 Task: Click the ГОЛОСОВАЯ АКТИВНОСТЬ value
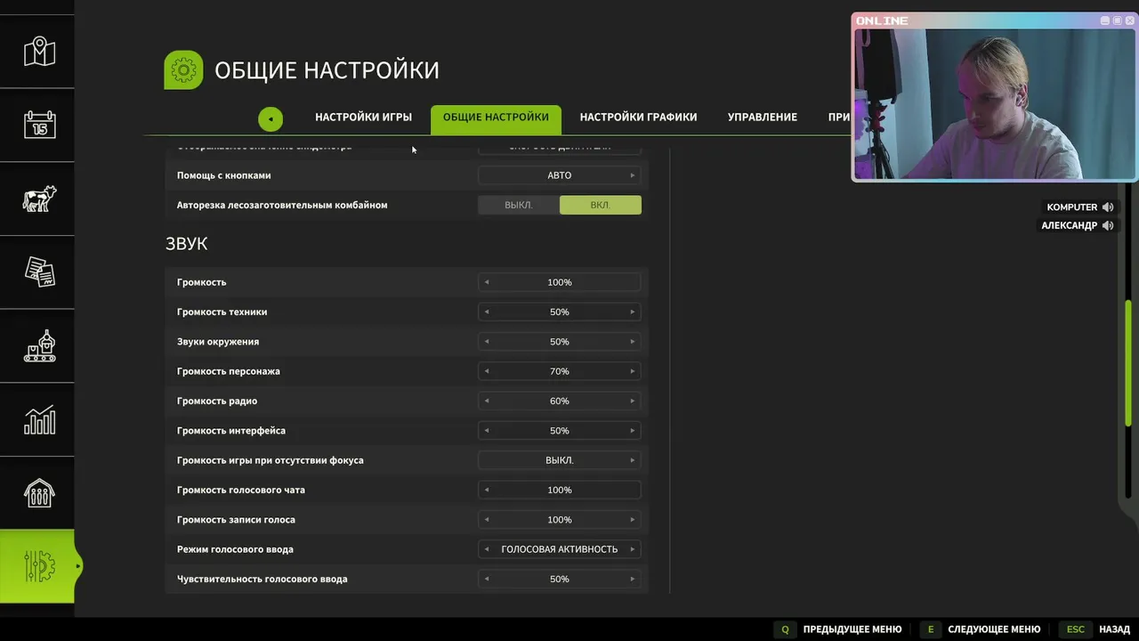click(560, 549)
